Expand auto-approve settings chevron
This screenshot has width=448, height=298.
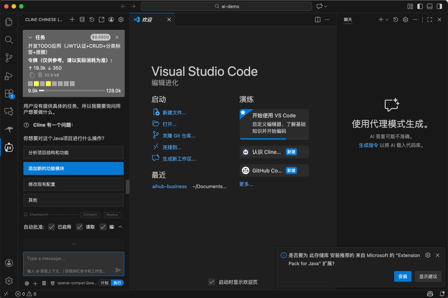[120, 227]
